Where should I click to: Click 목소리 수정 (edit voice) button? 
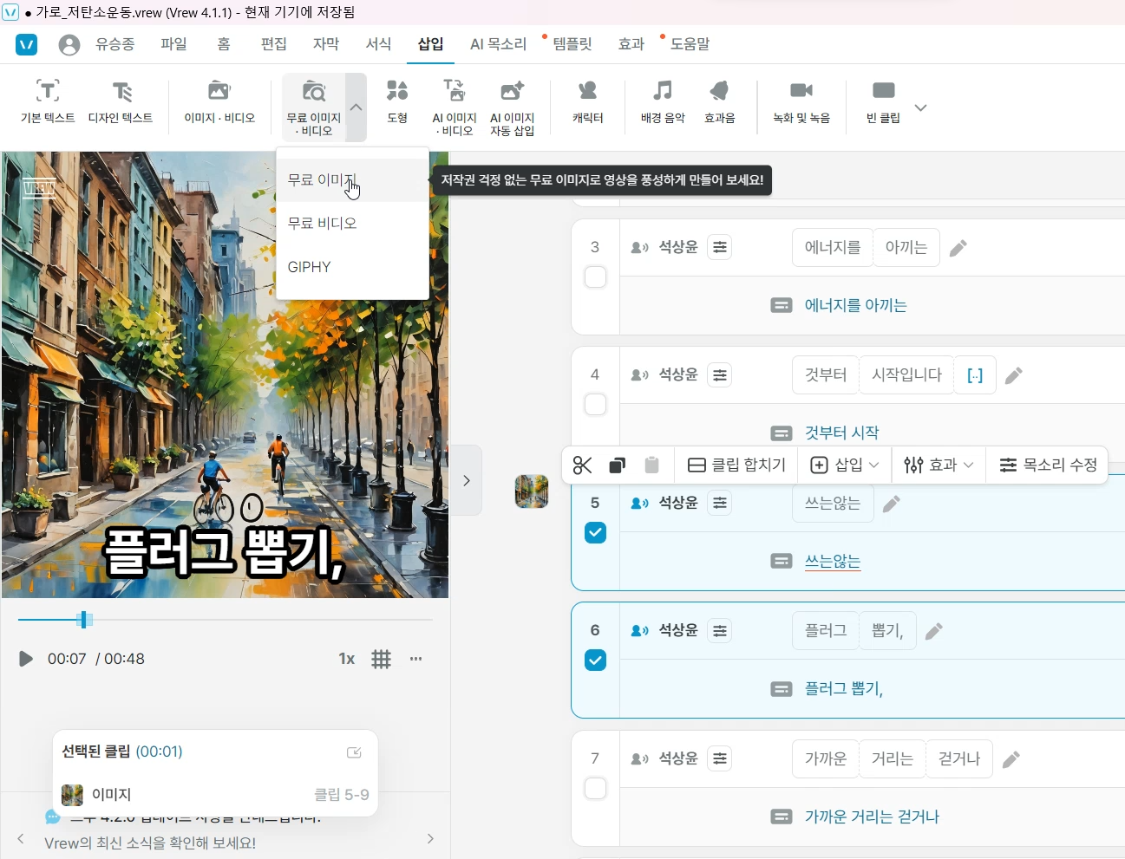click(1048, 465)
